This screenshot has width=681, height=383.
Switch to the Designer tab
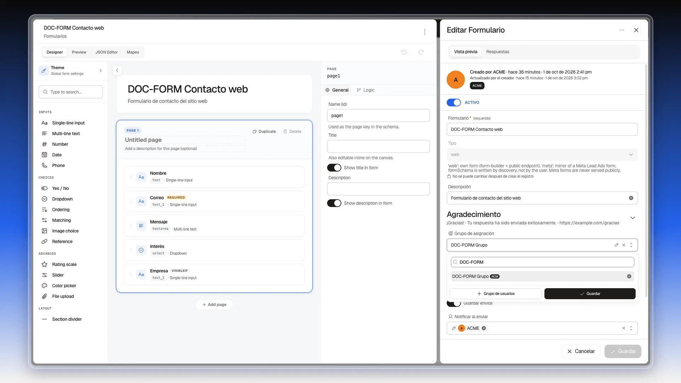point(55,52)
